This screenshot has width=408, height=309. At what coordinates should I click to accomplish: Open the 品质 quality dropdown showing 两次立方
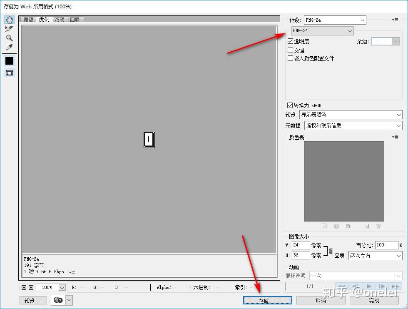coord(375,256)
